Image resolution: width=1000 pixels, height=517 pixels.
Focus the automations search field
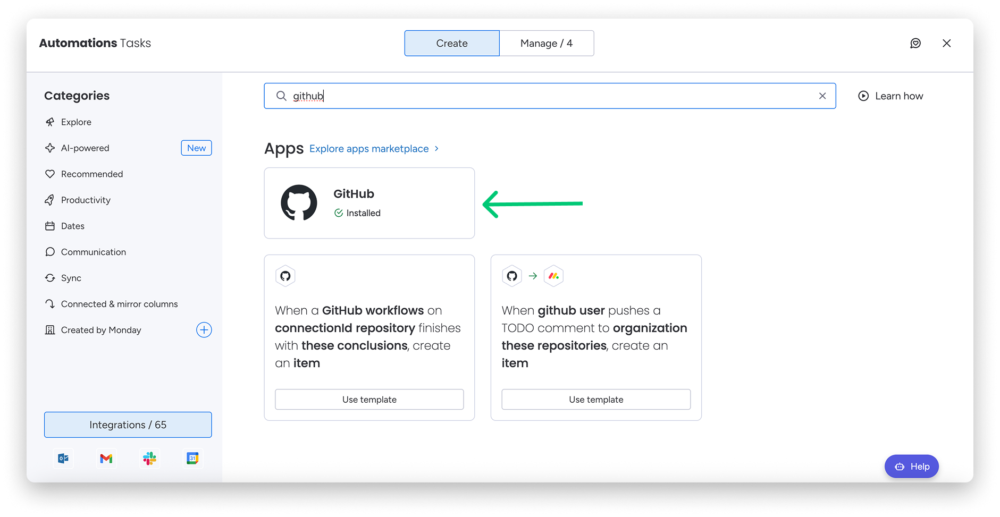550,96
